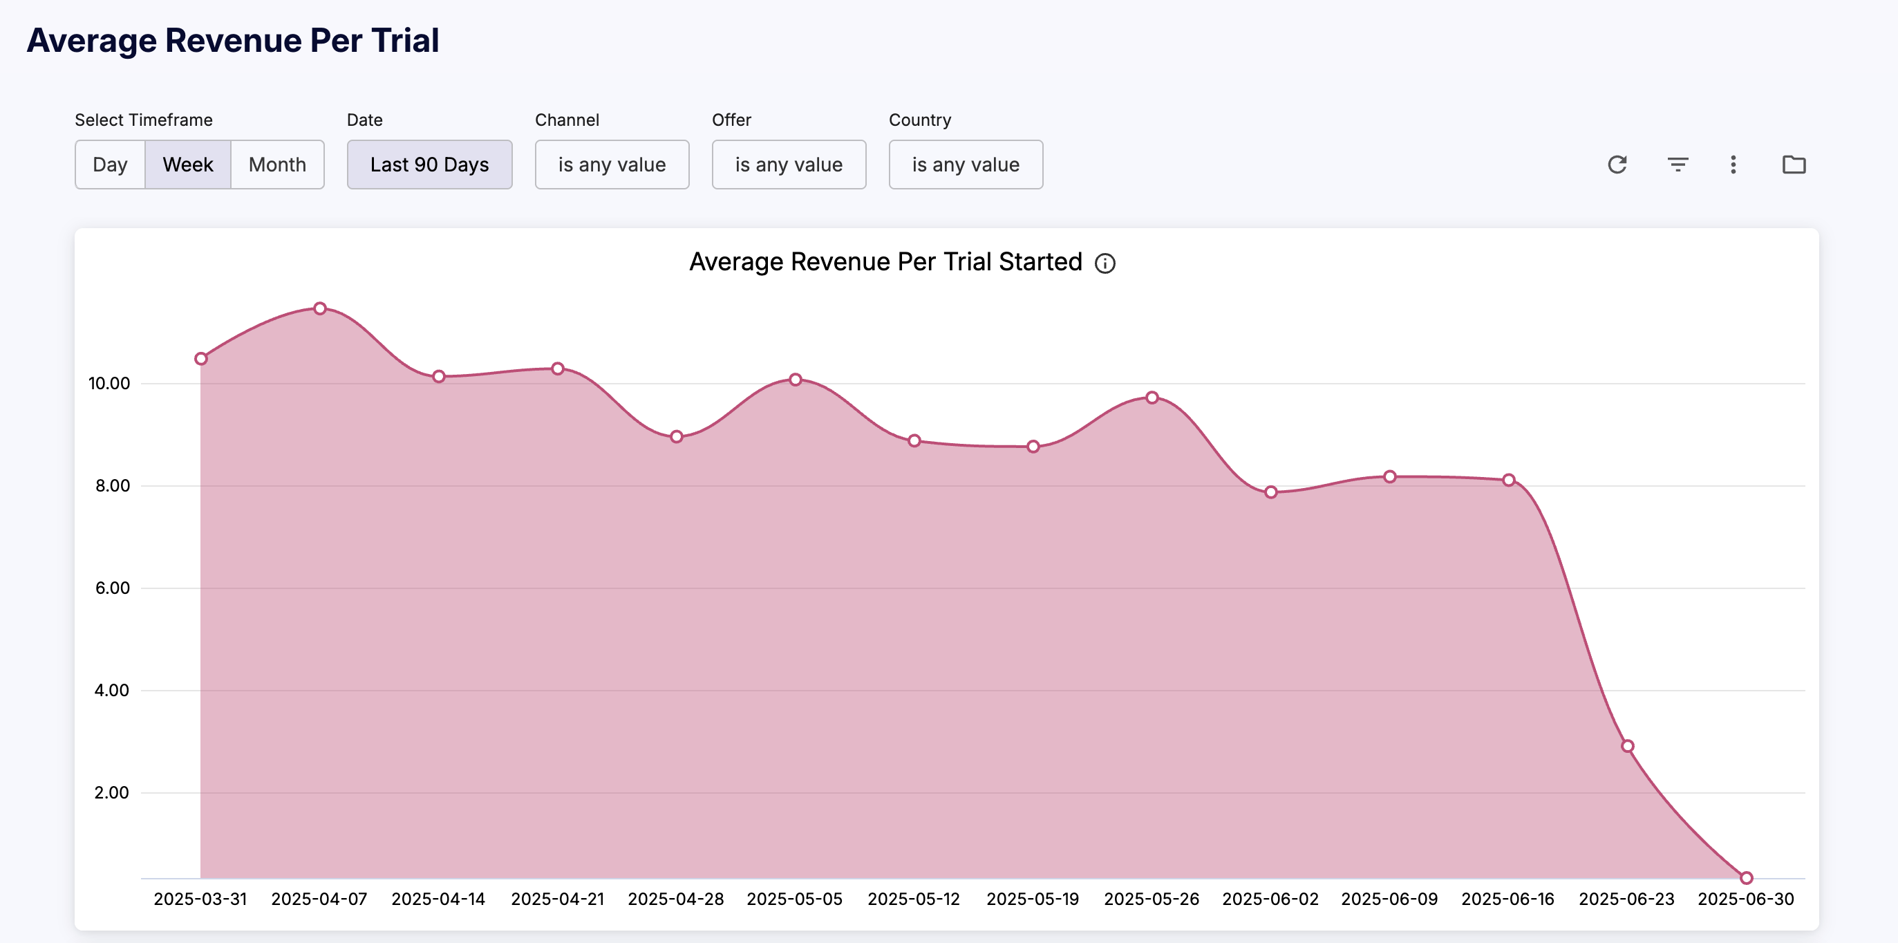Click the chart title Average Revenue Per Trial Started
The height and width of the screenshot is (943, 1898).
click(885, 262)
